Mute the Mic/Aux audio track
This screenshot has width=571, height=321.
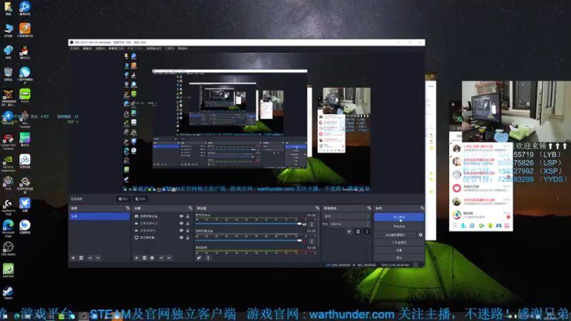(x=305, y=224)
